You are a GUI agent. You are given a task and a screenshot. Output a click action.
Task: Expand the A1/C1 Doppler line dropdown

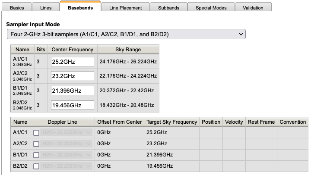point(67,133)
